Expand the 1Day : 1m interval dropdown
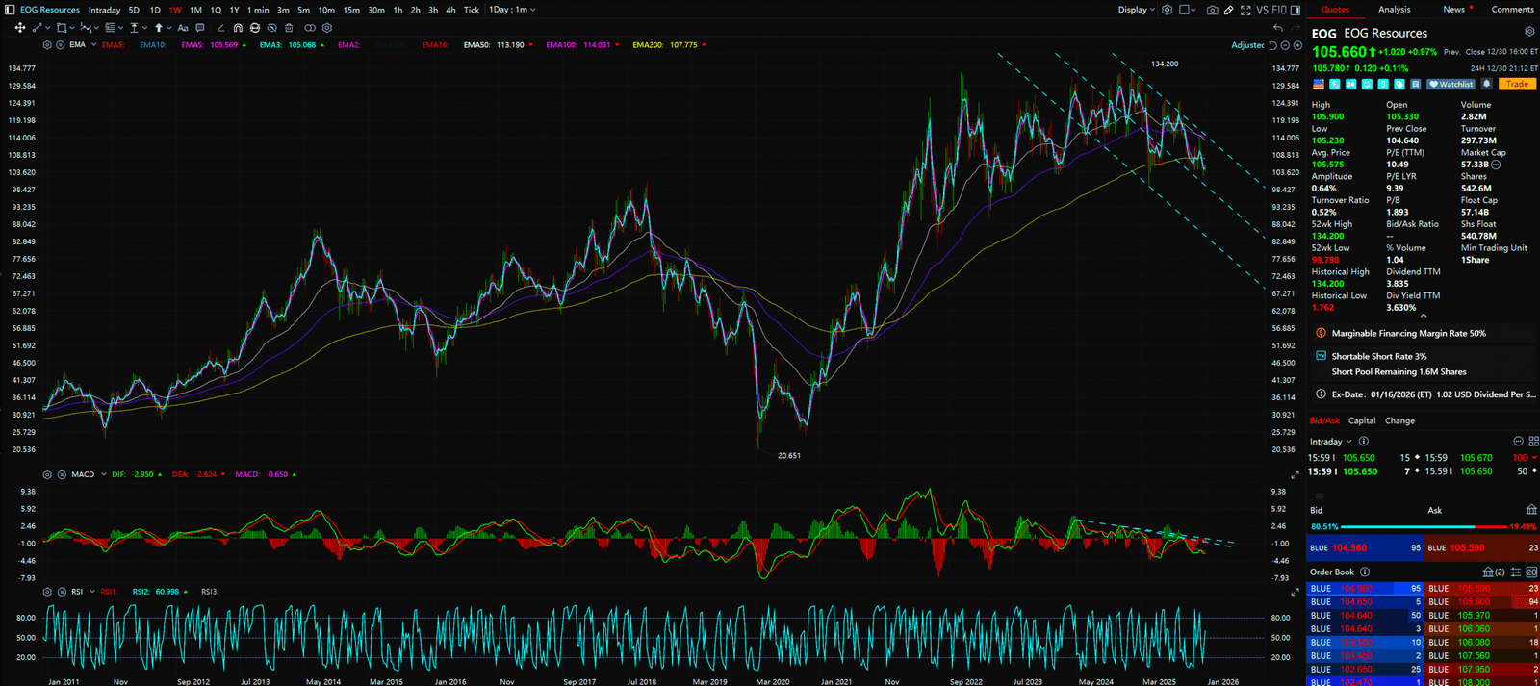Viewport: 1540px width, 686px height. [512, 10]
